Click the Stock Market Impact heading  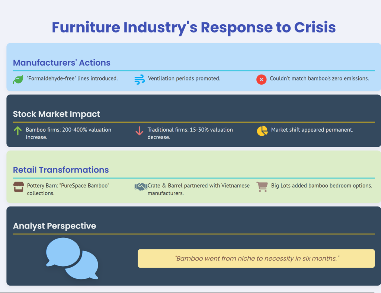[x=57, y=114]
